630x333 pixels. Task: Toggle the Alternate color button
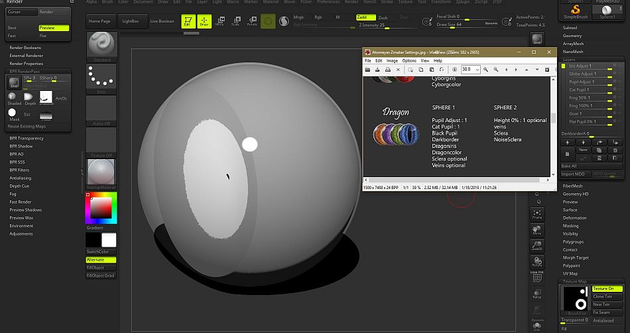click(x=101, y=260)
